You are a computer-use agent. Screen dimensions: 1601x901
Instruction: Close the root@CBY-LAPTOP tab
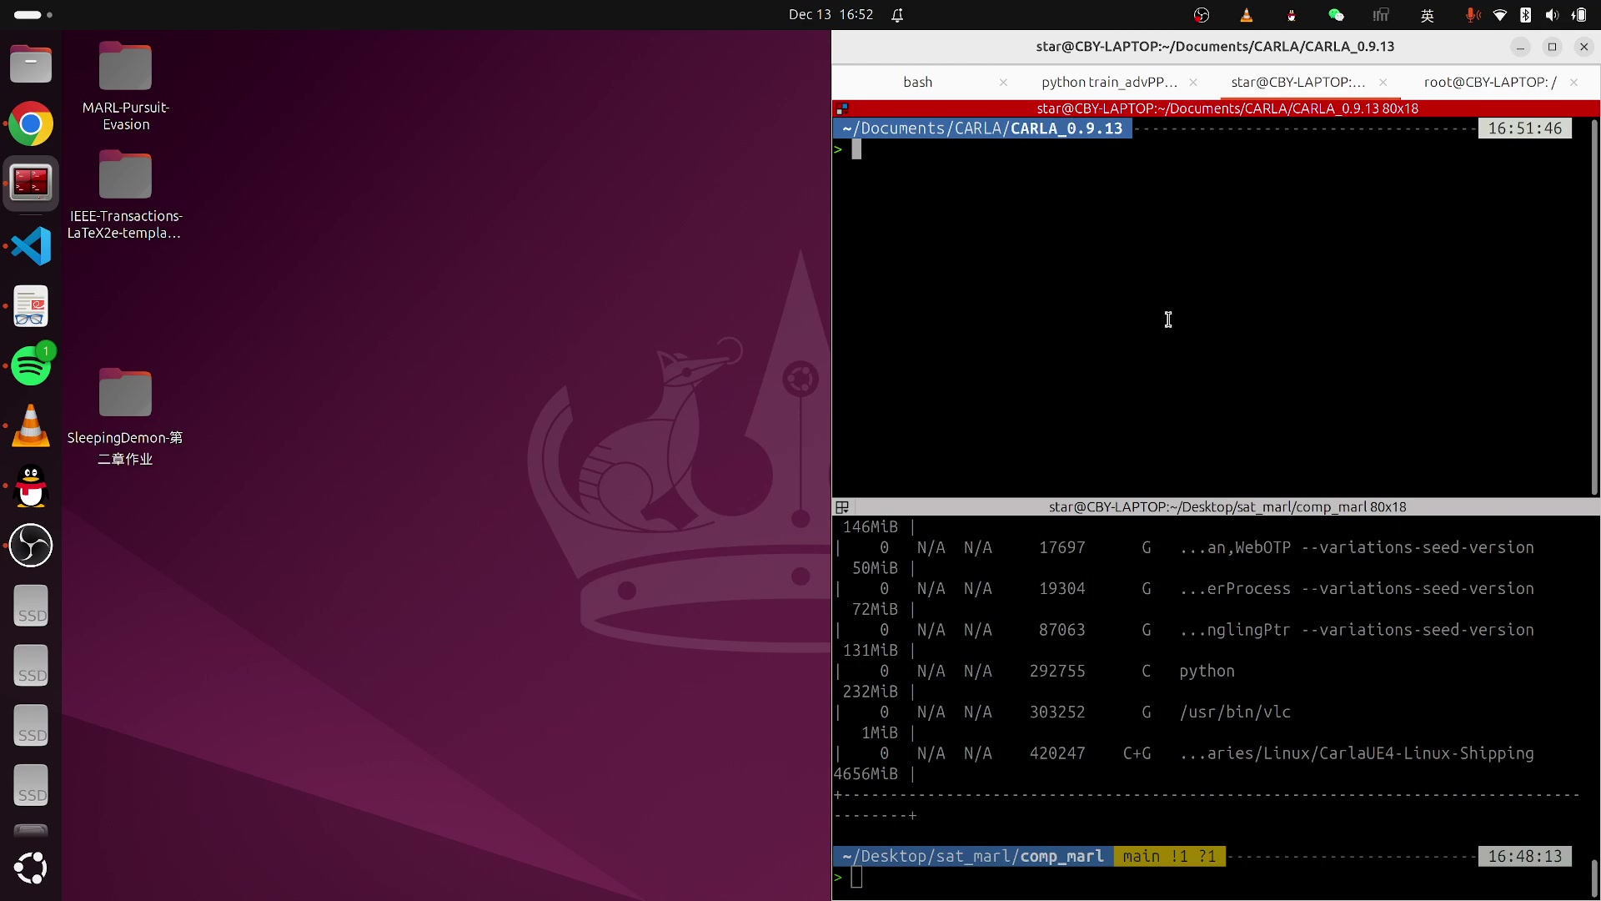coord(1573,82)
